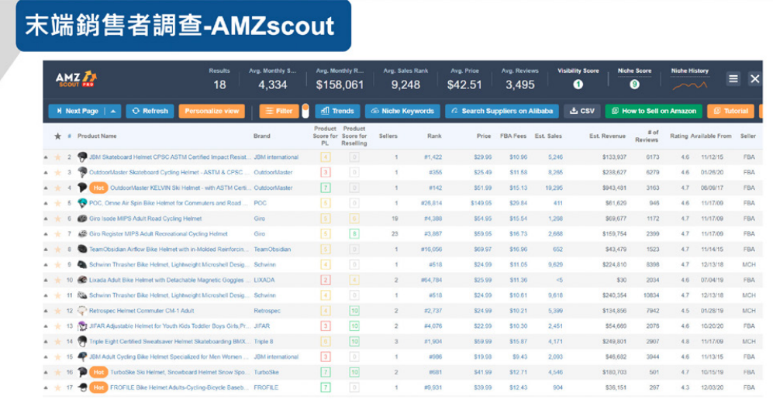Open the Tutorial button

point(731,111)
